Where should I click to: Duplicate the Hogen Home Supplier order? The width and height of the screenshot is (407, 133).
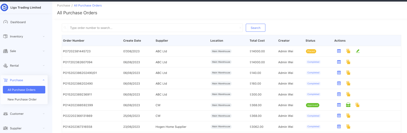click(348, 126)
